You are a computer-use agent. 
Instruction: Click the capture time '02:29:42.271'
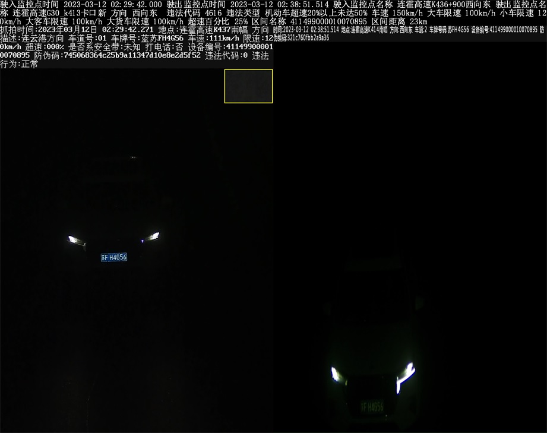[x=128, y=30]
